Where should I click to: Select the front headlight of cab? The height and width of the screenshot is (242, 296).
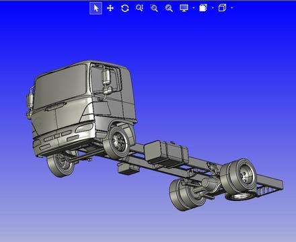coord(85,128)
